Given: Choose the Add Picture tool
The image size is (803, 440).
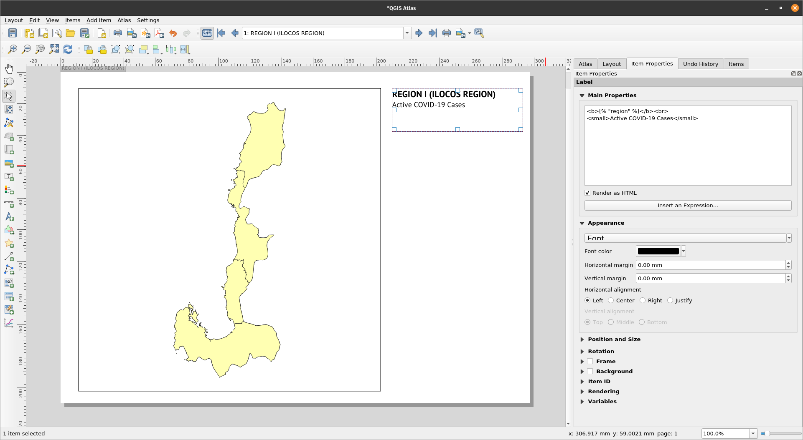Looking at the screenshot, I should [x=9, y=163].
